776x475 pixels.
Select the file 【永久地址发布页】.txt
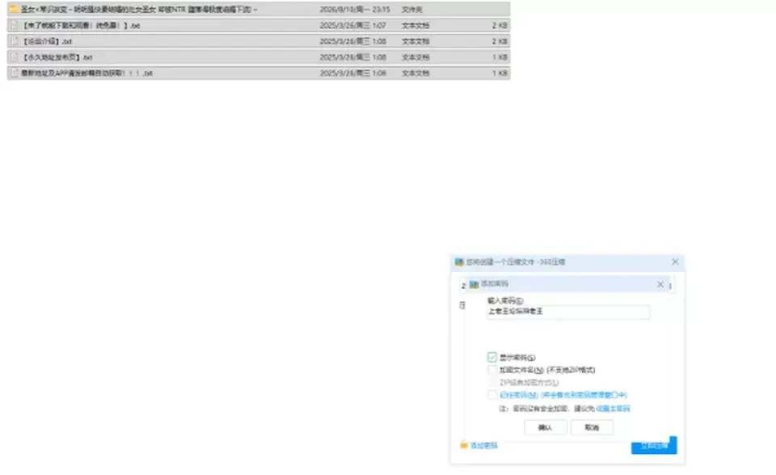(x=259, y=57)
